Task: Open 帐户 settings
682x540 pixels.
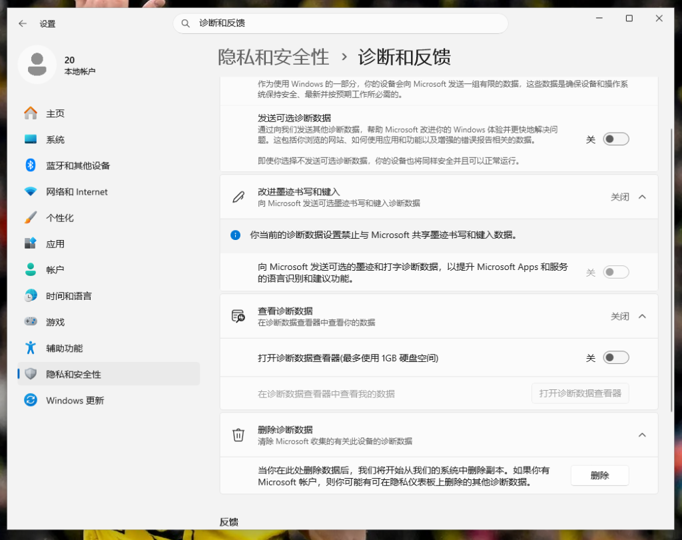Action: tap(109, 269)
